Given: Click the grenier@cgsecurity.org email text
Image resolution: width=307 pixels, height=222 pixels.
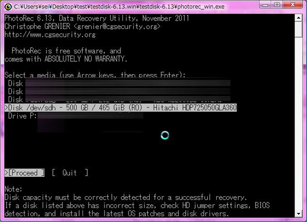Looking at the screenshot, I should pos(117,26).
